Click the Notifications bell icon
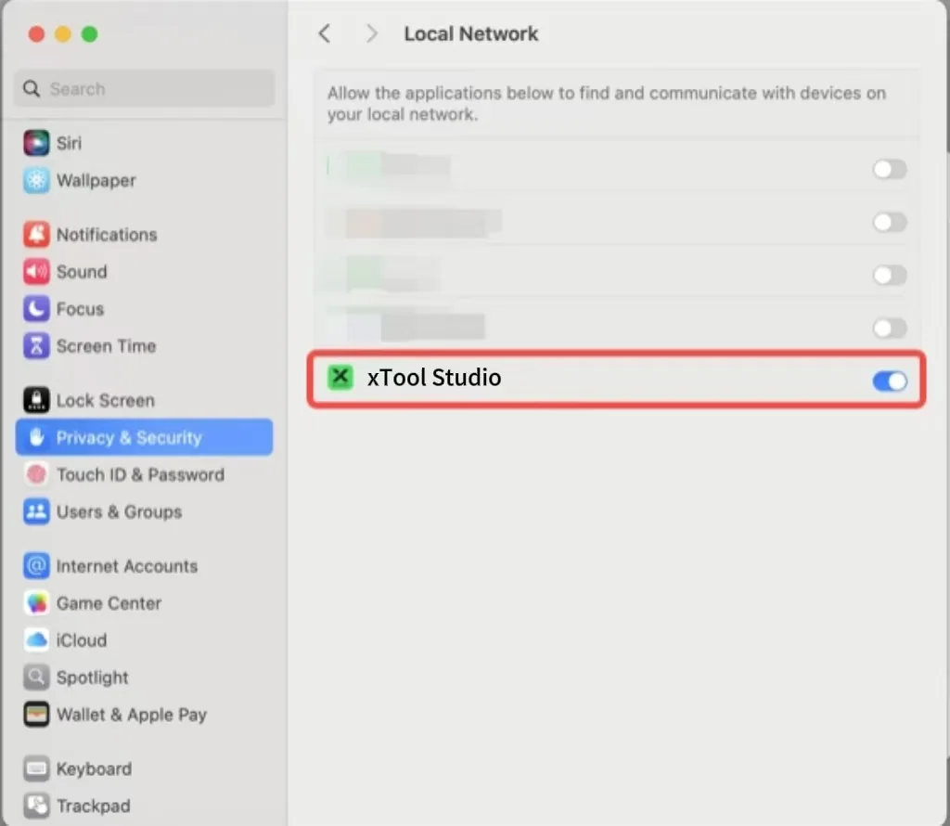950x826 pixels. tap(36, 235)
